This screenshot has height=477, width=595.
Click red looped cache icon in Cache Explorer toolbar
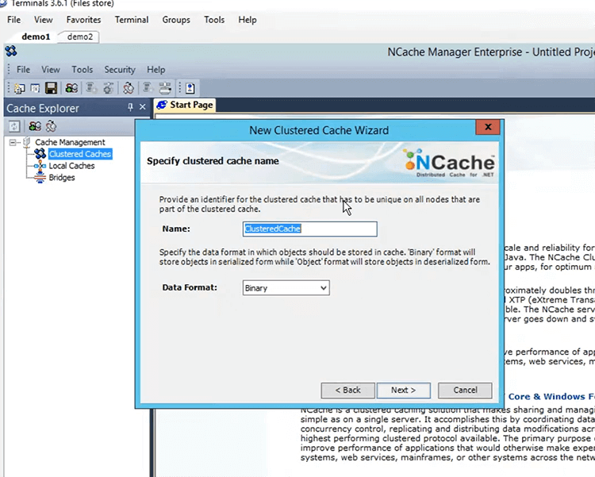pyautogui.click(x=51, y=126)
